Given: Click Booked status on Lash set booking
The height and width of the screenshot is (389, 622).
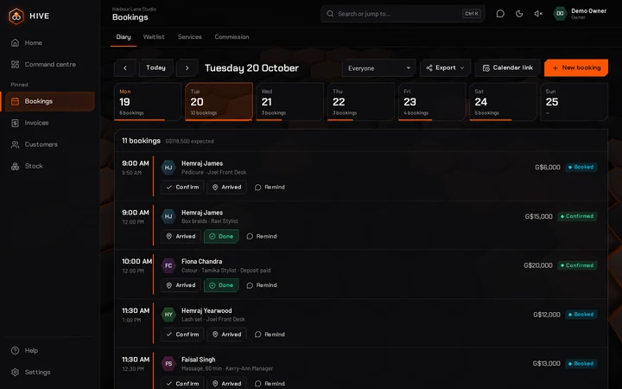Looking at the screenshot, I should pyautogui.click(x=581, y=315).
